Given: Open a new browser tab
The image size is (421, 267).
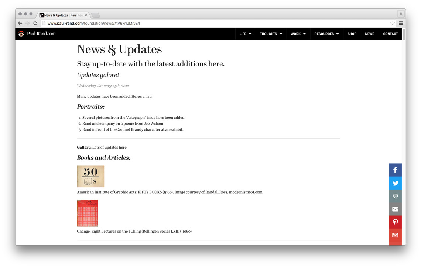Looking at the screenshot, I should coord(95,15).
